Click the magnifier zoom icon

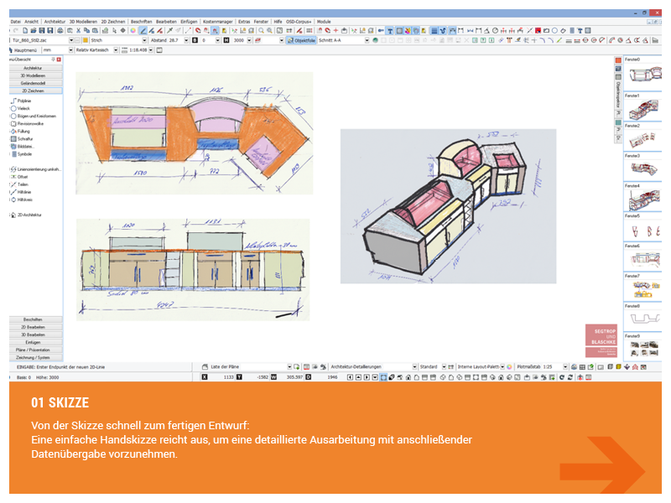tap(261, 30)
